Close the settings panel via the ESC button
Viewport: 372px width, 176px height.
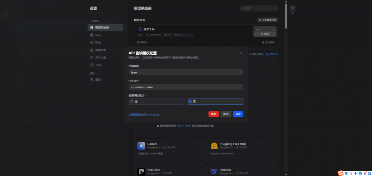pyautogui.click(x=292, y=8)
